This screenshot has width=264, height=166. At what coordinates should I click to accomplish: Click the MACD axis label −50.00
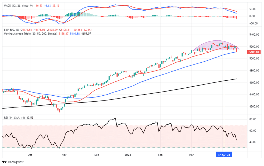click(253, 23)
